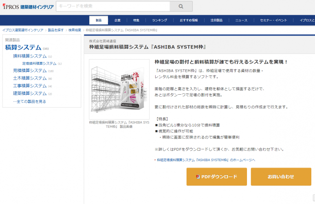Open セミナー・イベント navigation item
Image resolution: width=315 pixels, height=204 pixels.
point(273,20)
